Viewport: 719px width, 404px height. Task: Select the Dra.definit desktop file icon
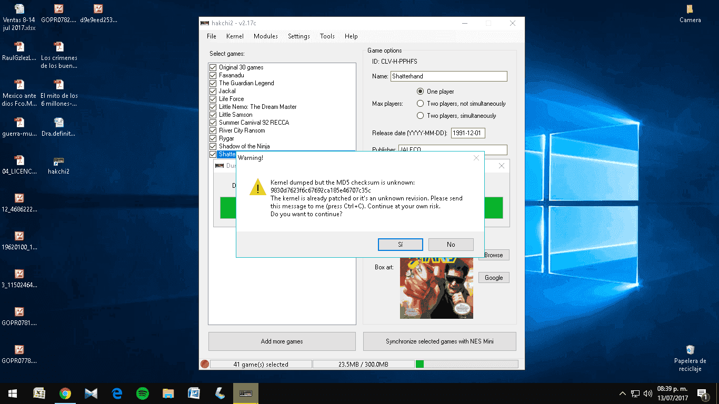pos(59,127)
